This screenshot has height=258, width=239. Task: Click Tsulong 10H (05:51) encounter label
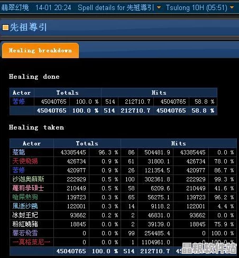[x=197, y=7]
